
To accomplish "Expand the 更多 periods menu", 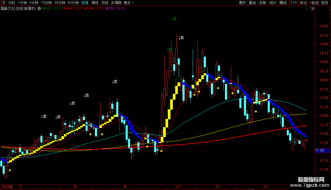I will click(129, 3).
